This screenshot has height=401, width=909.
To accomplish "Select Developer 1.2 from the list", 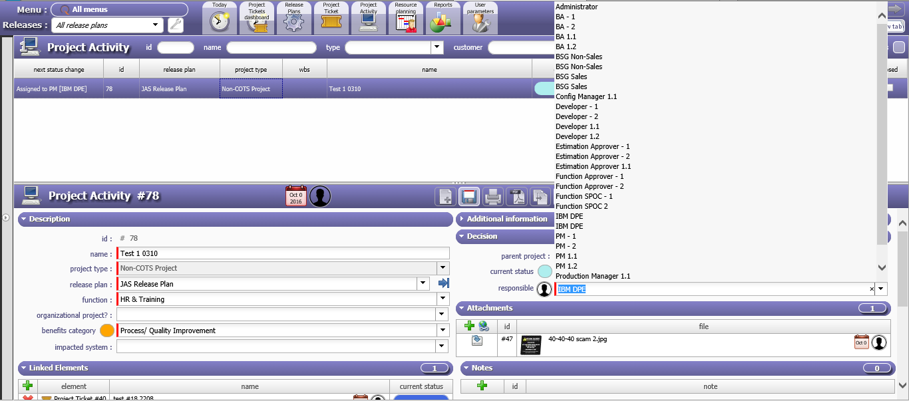I will [x=578, y=136].
